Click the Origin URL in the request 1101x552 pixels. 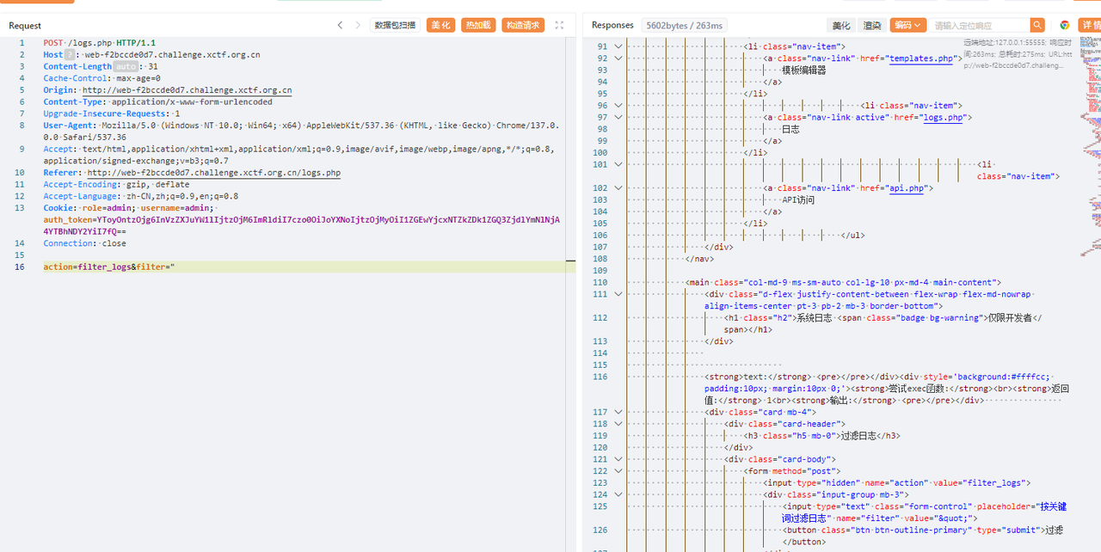(x=188, y=90)
